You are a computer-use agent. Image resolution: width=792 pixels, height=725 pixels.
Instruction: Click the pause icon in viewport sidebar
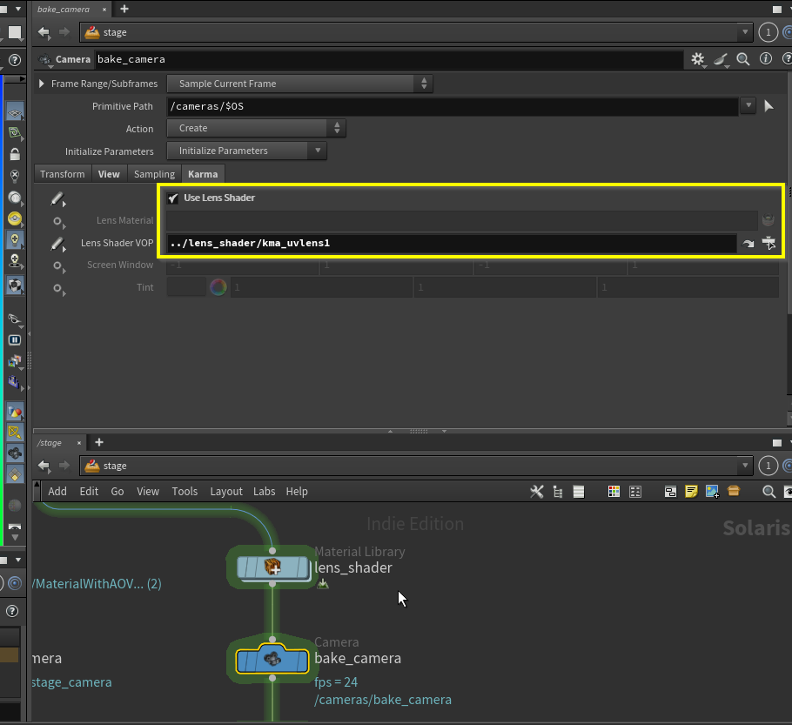click(15, 340)
